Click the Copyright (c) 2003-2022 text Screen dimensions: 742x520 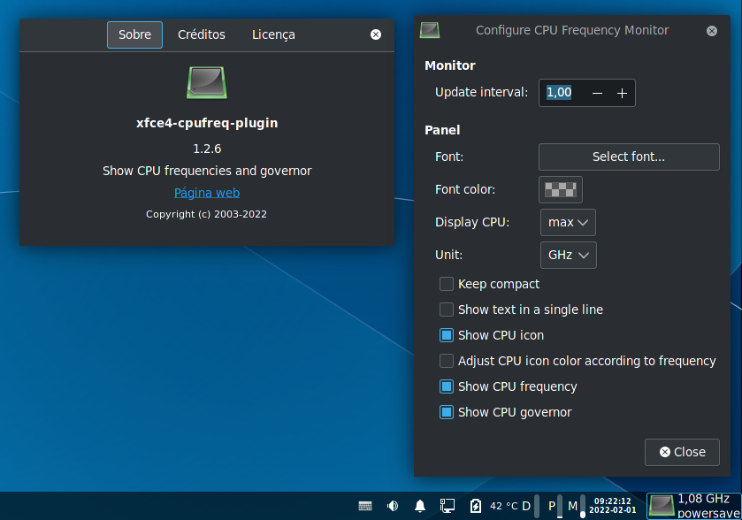click(206, 214)
